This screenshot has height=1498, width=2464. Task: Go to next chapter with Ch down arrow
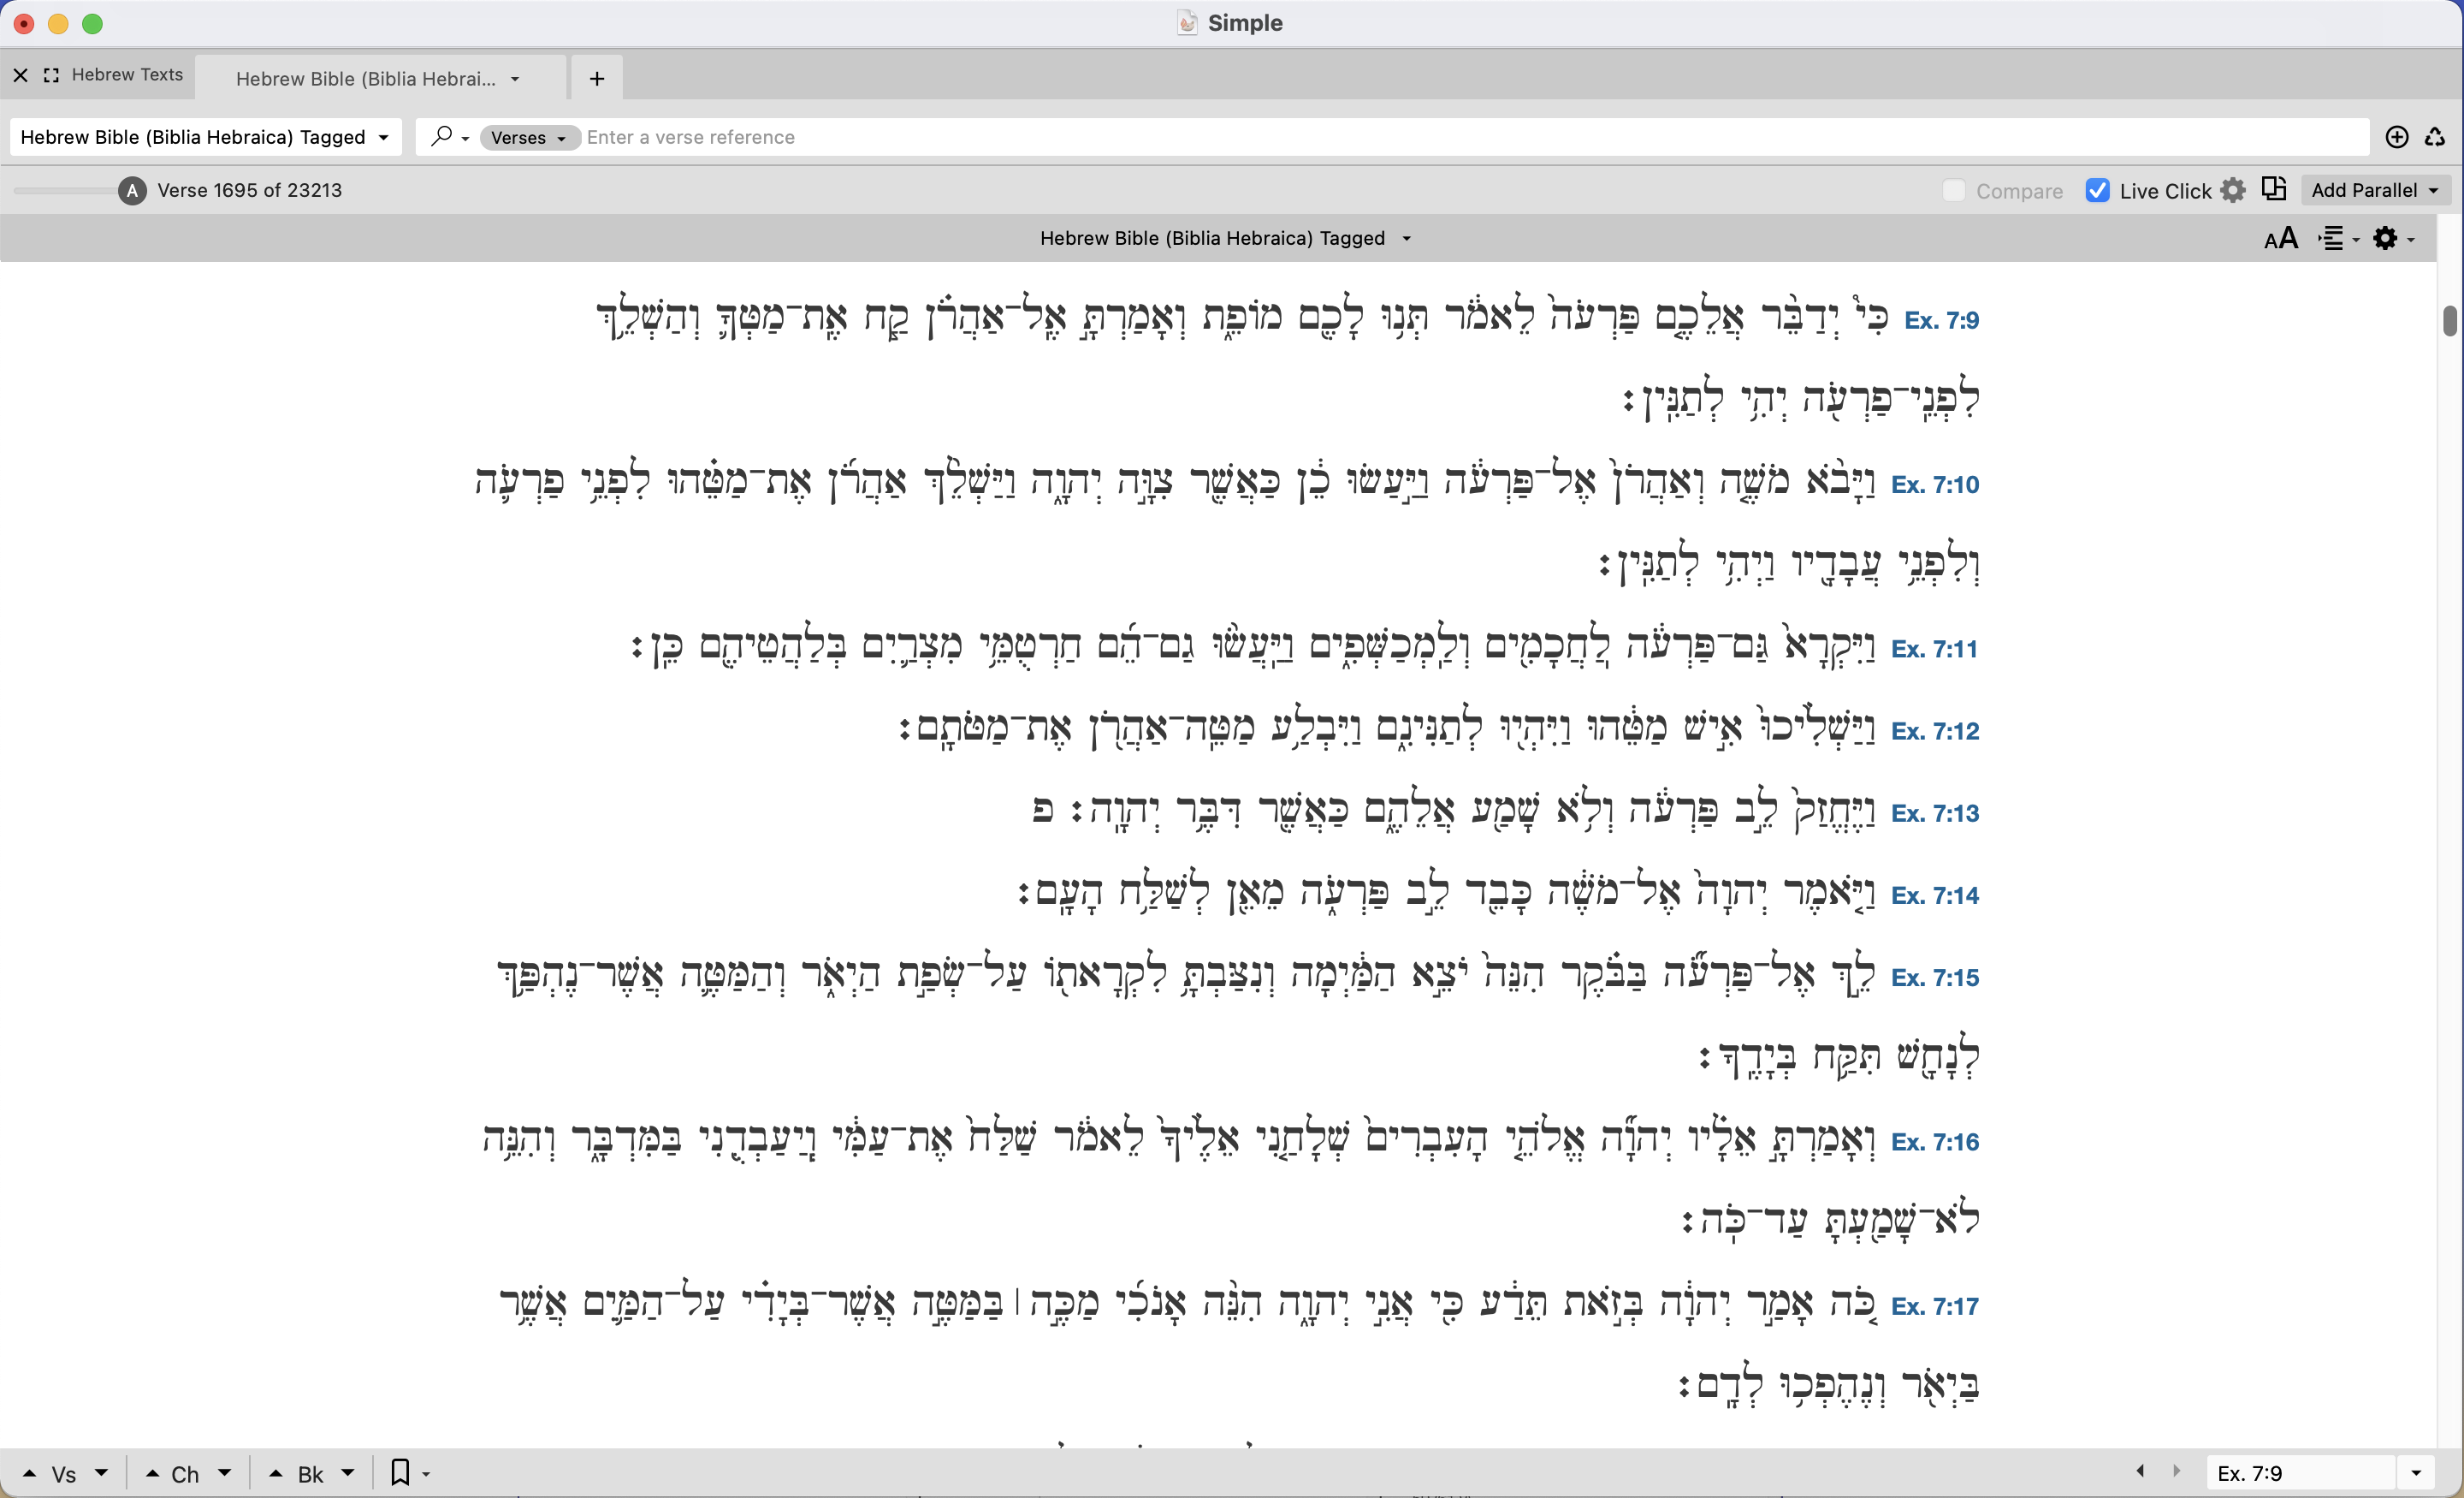[224, 1472]
